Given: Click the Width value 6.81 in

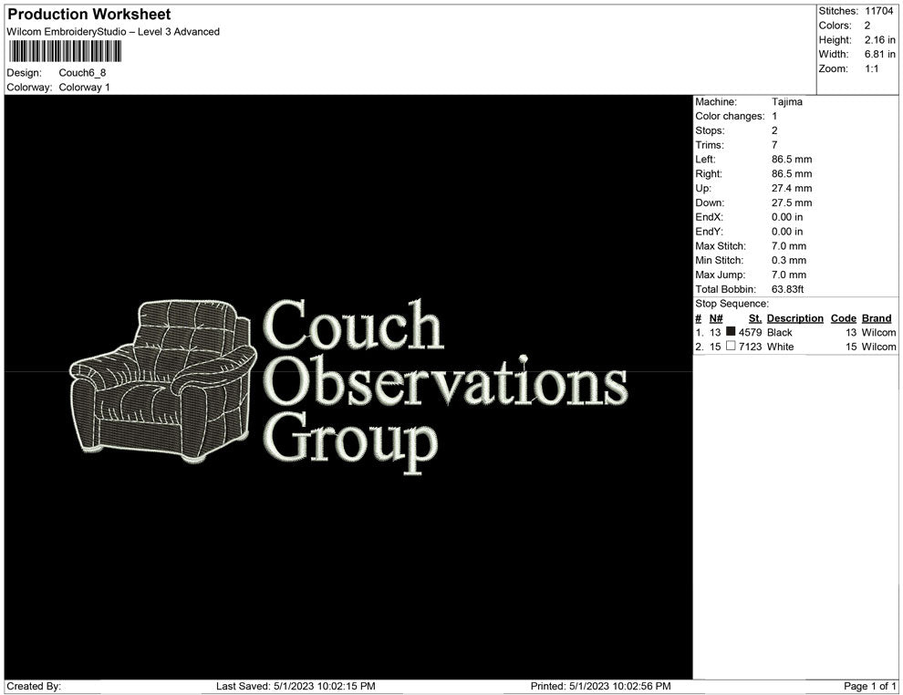Looking at the screenshot, I should 879,54.
